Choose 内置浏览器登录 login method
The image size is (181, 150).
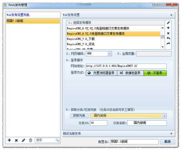(x=101, y=73)
